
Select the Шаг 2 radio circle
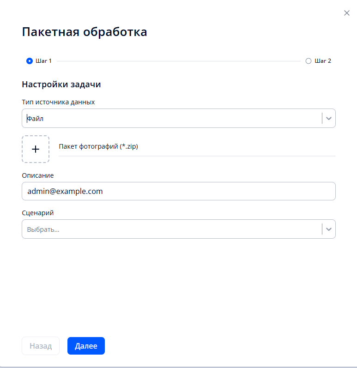tap(309, 61)
